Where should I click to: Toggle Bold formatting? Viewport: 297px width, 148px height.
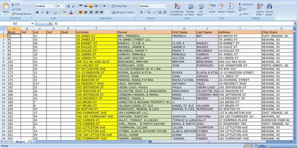point(37,12)
